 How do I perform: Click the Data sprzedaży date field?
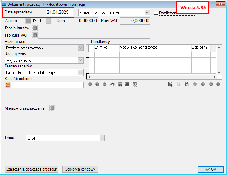59,13
